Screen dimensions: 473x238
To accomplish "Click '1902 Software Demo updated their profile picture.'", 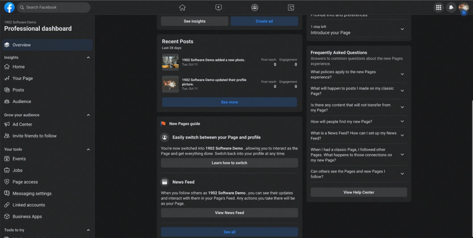I will (x=214, y=82).
